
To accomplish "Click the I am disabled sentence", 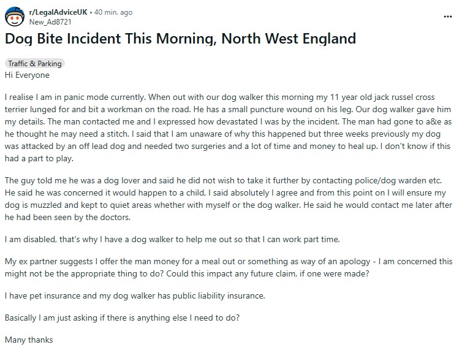I will coord(172,239).
